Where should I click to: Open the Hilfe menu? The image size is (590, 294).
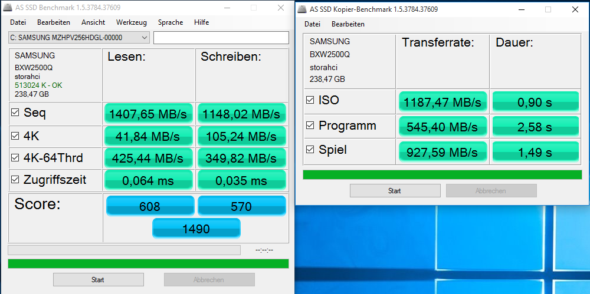click(x=201, y=22)
